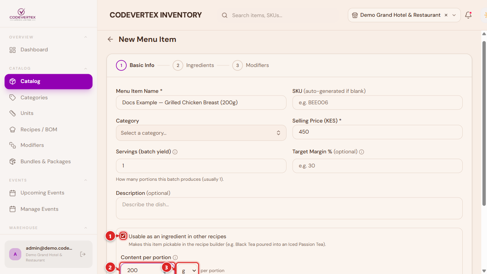This screenshot has height=274, width=487.
Task: Click the Menu Item Name field
Action: click(x=201, y=103)
